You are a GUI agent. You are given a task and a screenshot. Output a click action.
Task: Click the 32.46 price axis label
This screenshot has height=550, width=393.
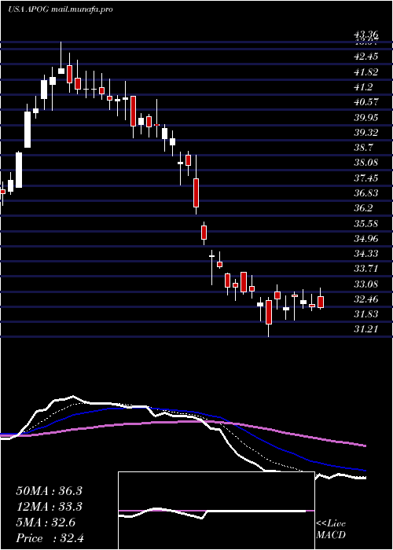(366, 299)
